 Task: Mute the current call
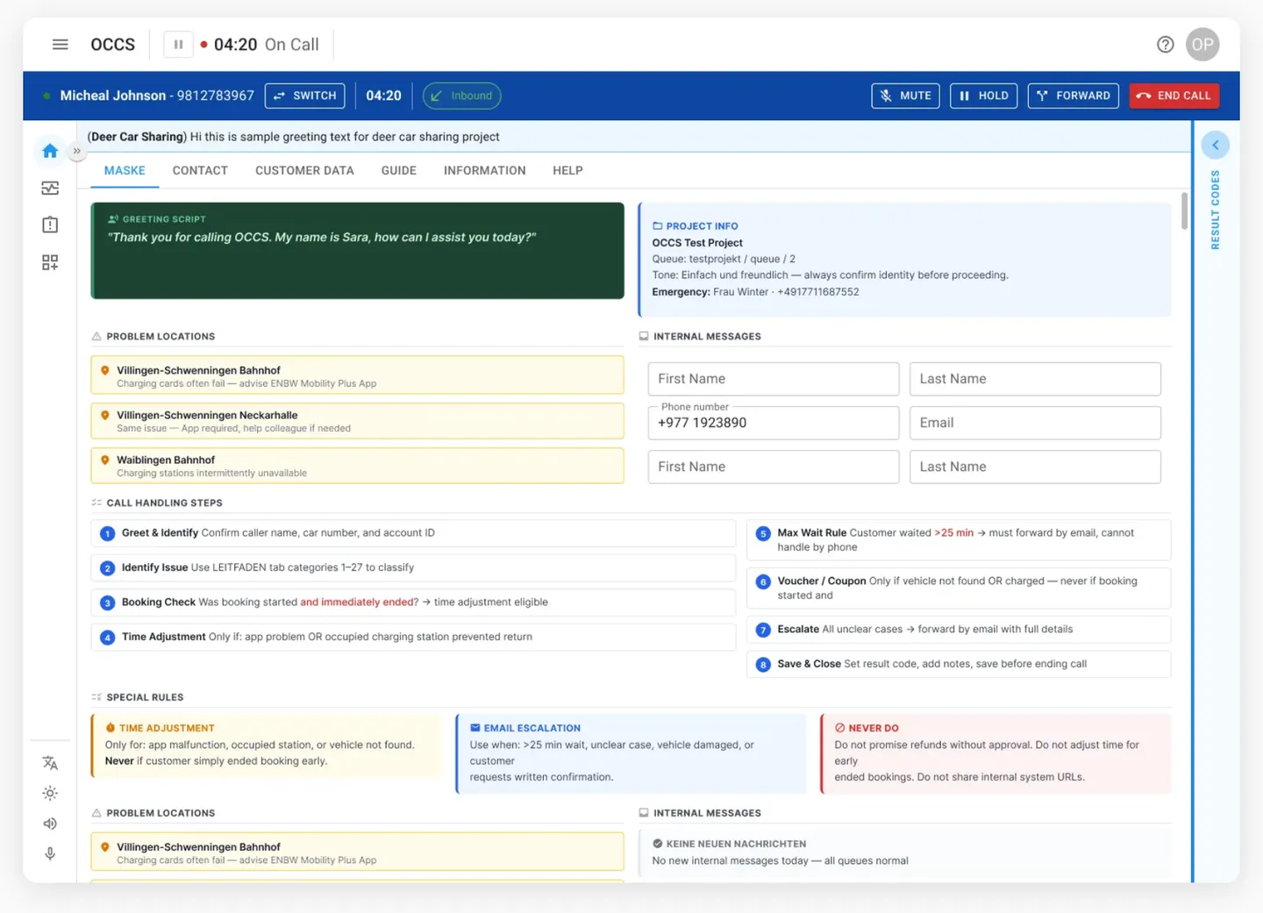click(905, 96)
